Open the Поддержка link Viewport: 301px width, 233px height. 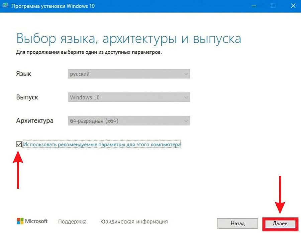[x=72, y=222]
